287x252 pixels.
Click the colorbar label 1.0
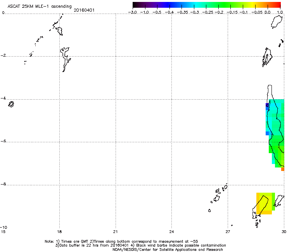(280, 12)
